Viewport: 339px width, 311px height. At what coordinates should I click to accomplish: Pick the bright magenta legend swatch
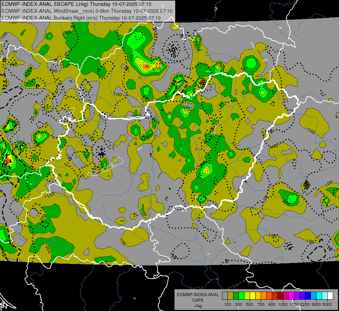(x=292, y=295)
